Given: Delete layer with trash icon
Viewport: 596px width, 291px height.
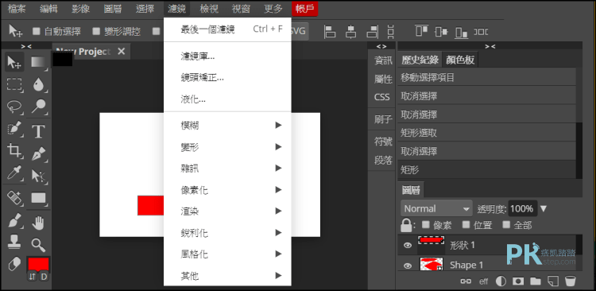Looking at the screenshot, I should pyautogui.click(x=570, y=281).
